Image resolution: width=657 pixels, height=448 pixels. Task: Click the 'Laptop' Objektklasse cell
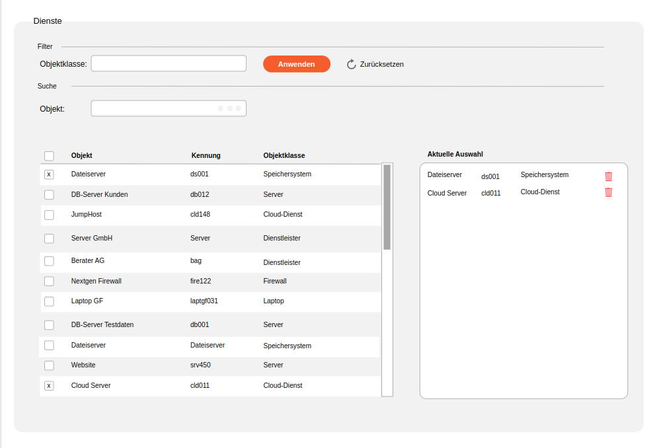274,301
